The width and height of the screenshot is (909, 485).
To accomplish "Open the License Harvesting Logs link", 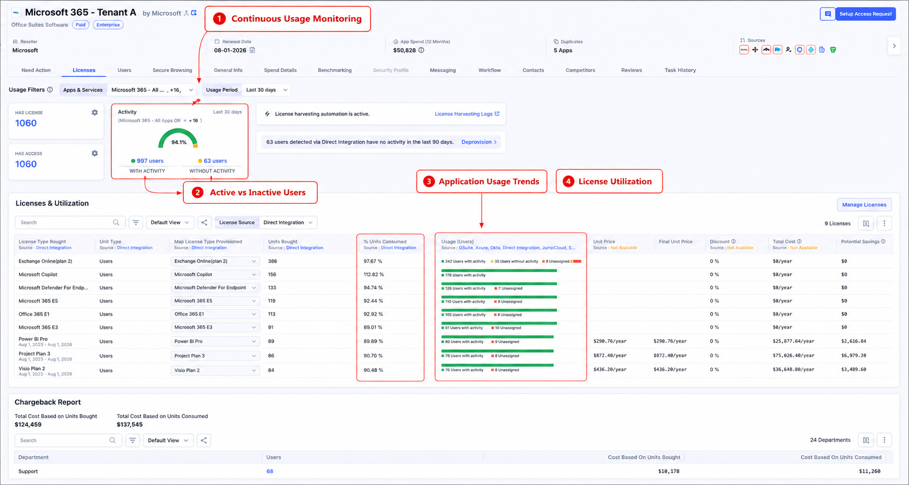I will (467, 114).
